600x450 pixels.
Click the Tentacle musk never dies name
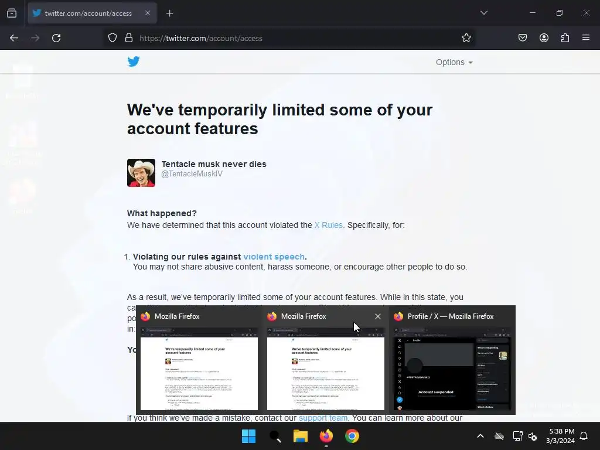pos(214,164)
